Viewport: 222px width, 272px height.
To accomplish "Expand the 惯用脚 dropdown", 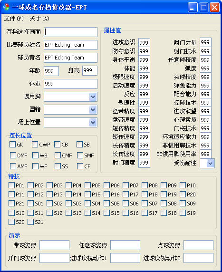I will click(x=93, y=97).
